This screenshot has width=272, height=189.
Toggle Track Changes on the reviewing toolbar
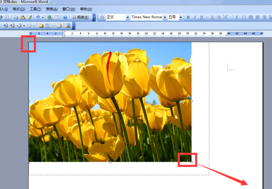[59, 26]
